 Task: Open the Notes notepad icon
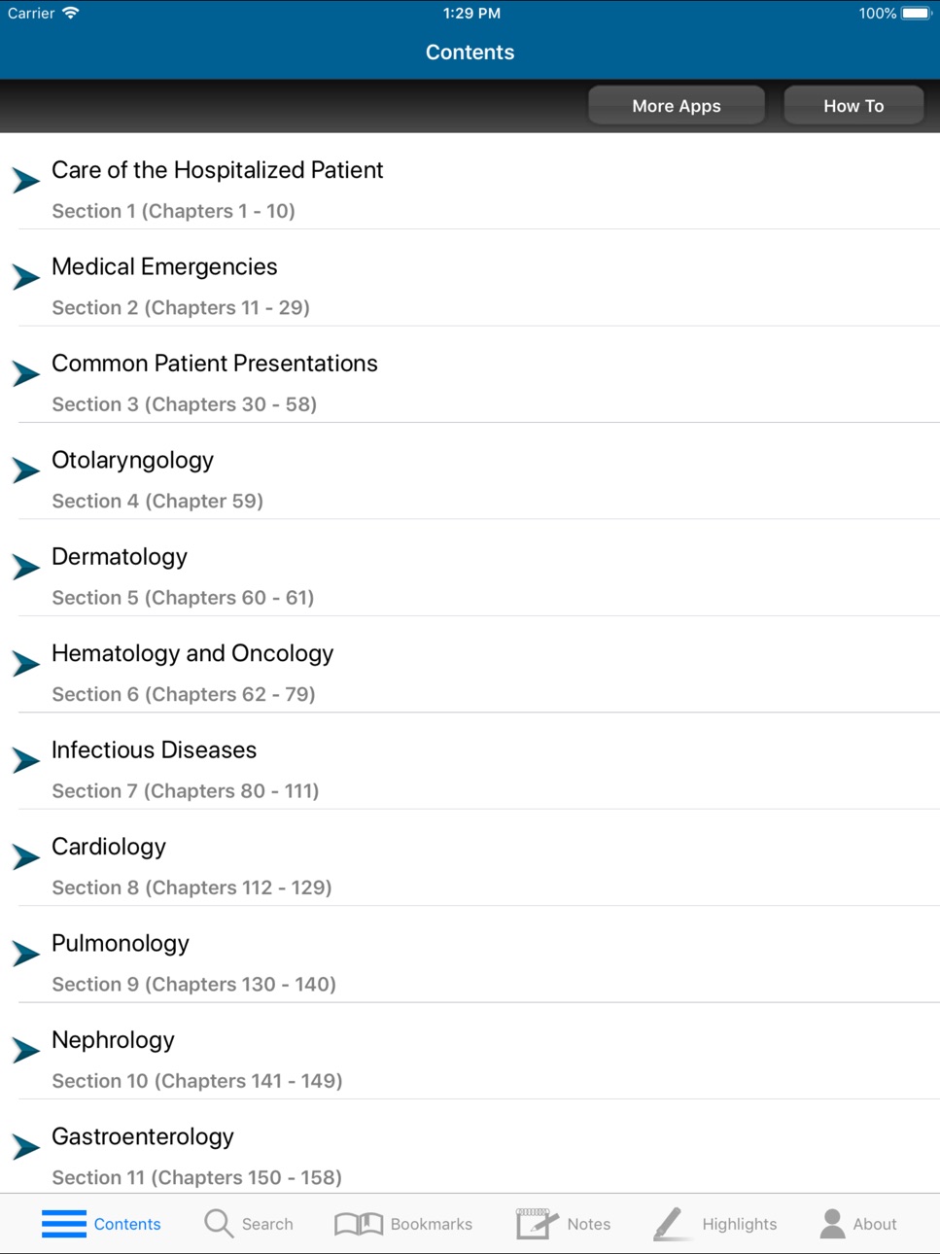pos(538,1223)
